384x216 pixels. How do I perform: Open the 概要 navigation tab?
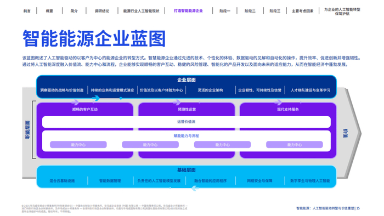49,11
